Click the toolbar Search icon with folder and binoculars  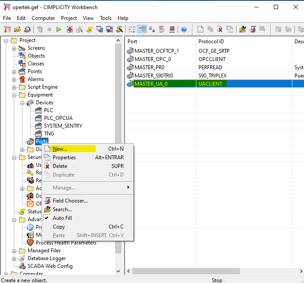[243, 29]
